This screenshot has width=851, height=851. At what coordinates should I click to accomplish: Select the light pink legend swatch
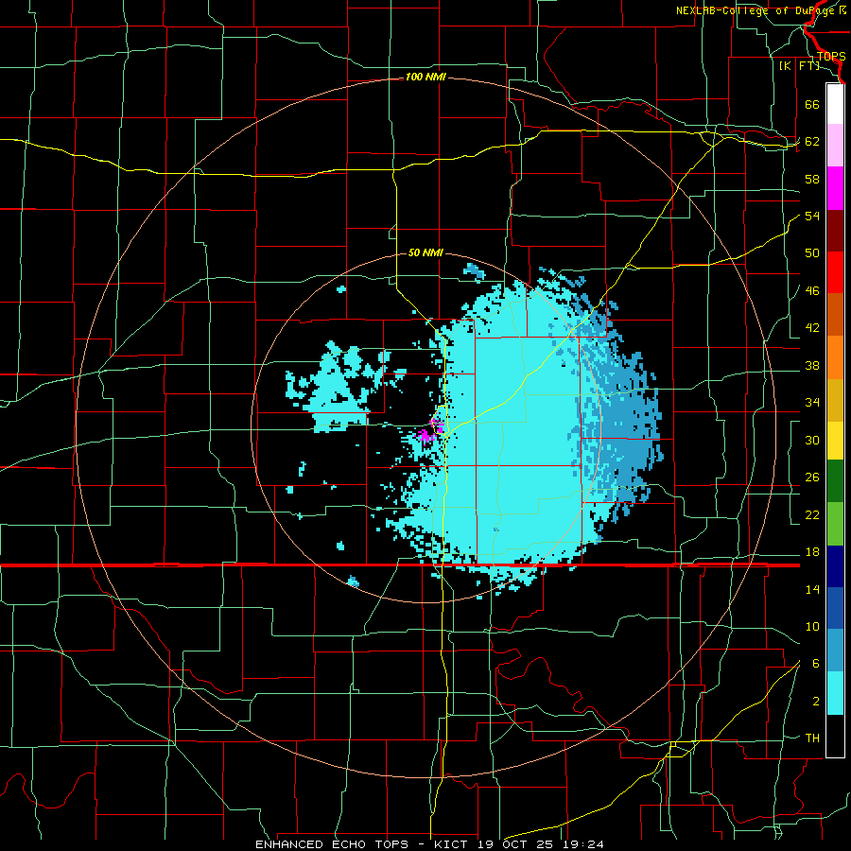(835, 146)
